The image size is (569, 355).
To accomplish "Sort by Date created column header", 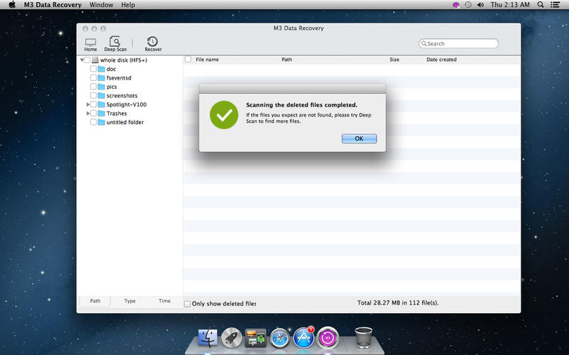I will tap(441, 60).
